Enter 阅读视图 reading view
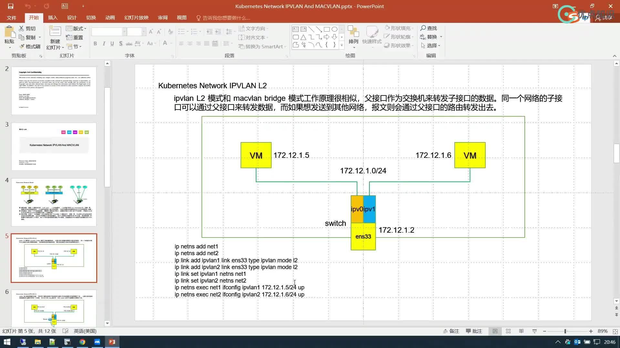620x348 pixels. pos(521,331)
